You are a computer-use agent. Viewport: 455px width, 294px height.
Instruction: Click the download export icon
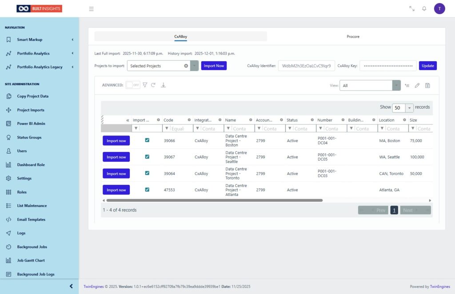[x=163, y=85]
